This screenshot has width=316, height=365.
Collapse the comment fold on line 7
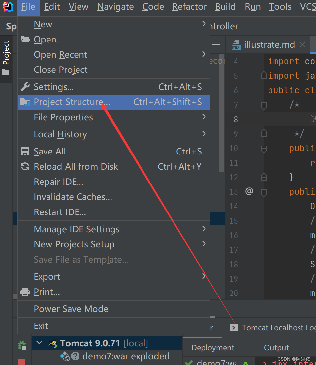(264, 105)
